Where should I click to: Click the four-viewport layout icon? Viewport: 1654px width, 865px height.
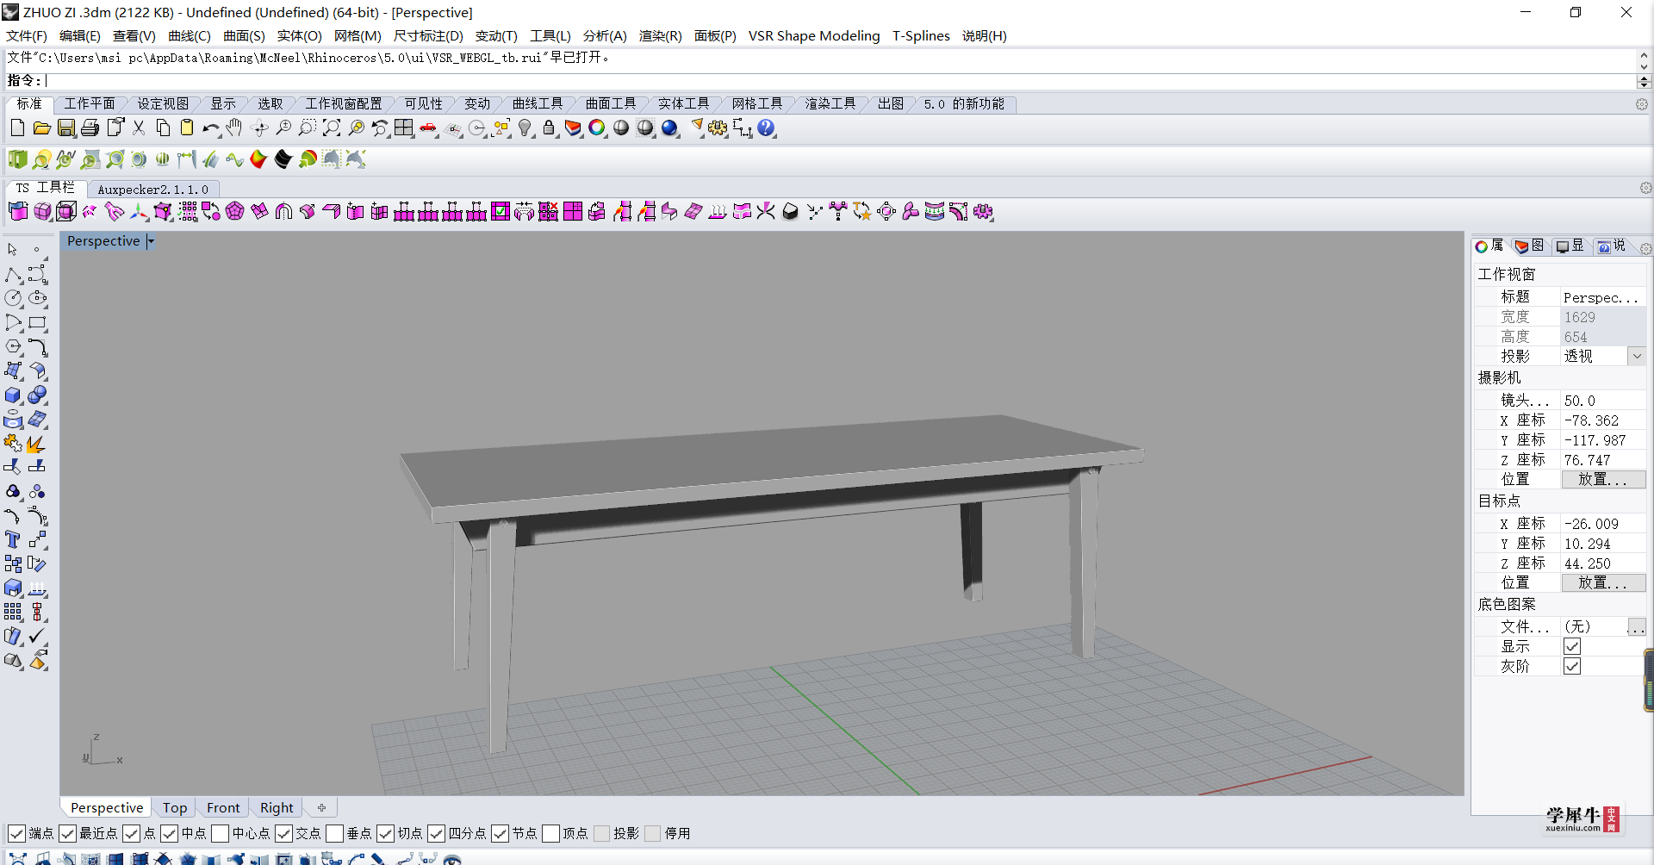(x=404, y=128)
